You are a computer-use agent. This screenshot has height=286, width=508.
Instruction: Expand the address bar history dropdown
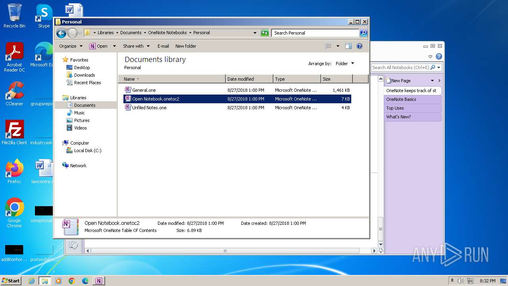tap(255, 33)
